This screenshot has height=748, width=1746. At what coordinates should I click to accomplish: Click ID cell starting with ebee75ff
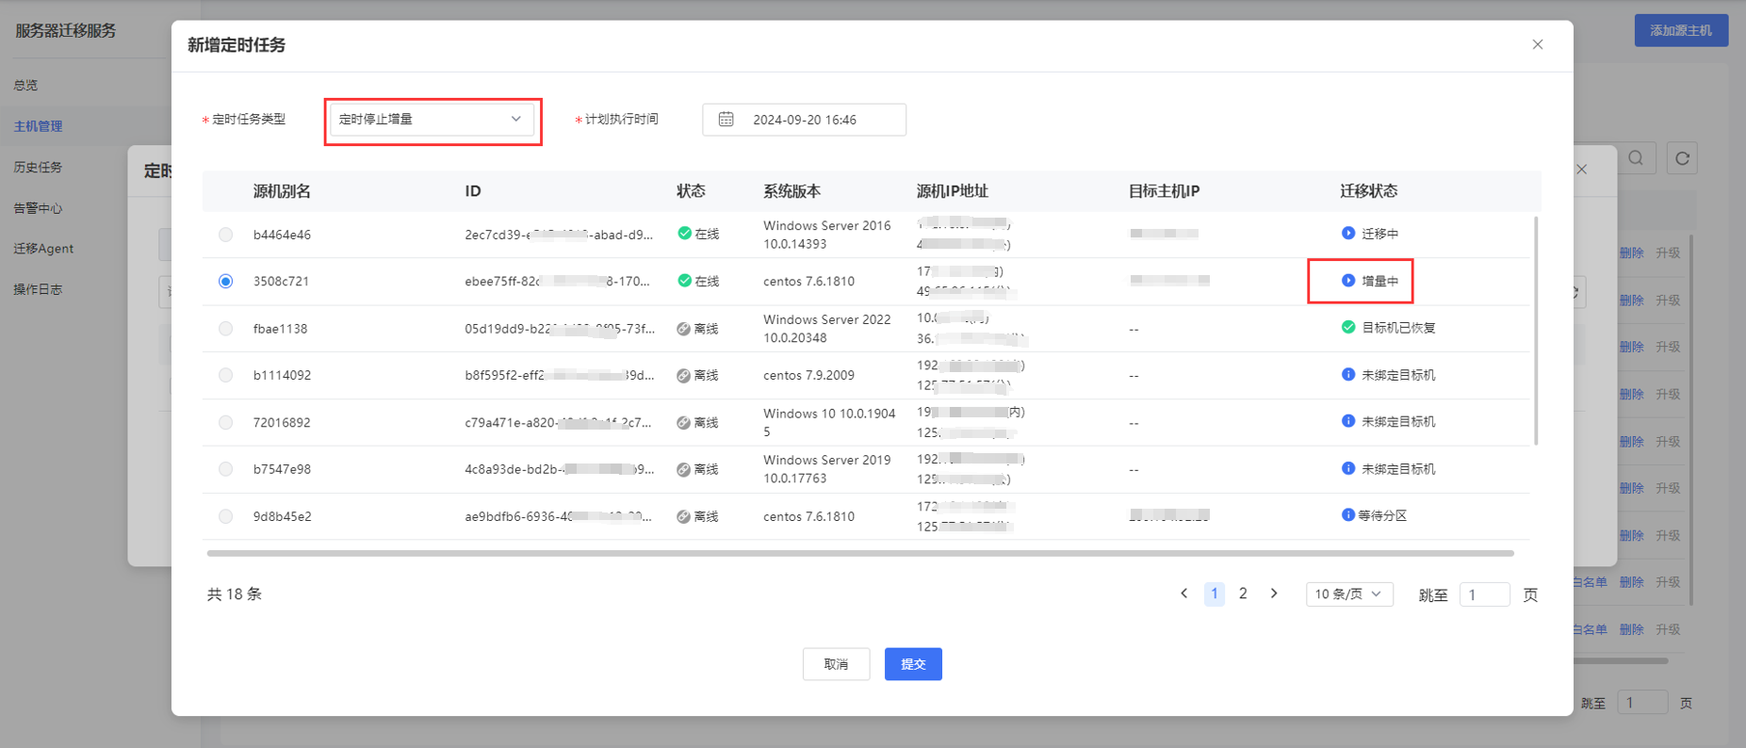click(557, 282)
